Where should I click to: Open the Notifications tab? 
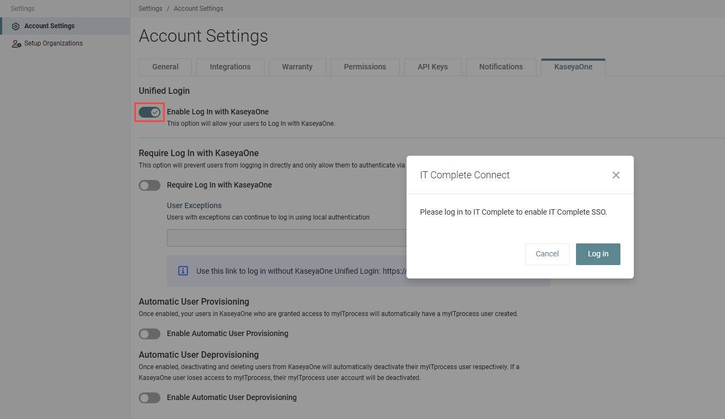[501, 67]
